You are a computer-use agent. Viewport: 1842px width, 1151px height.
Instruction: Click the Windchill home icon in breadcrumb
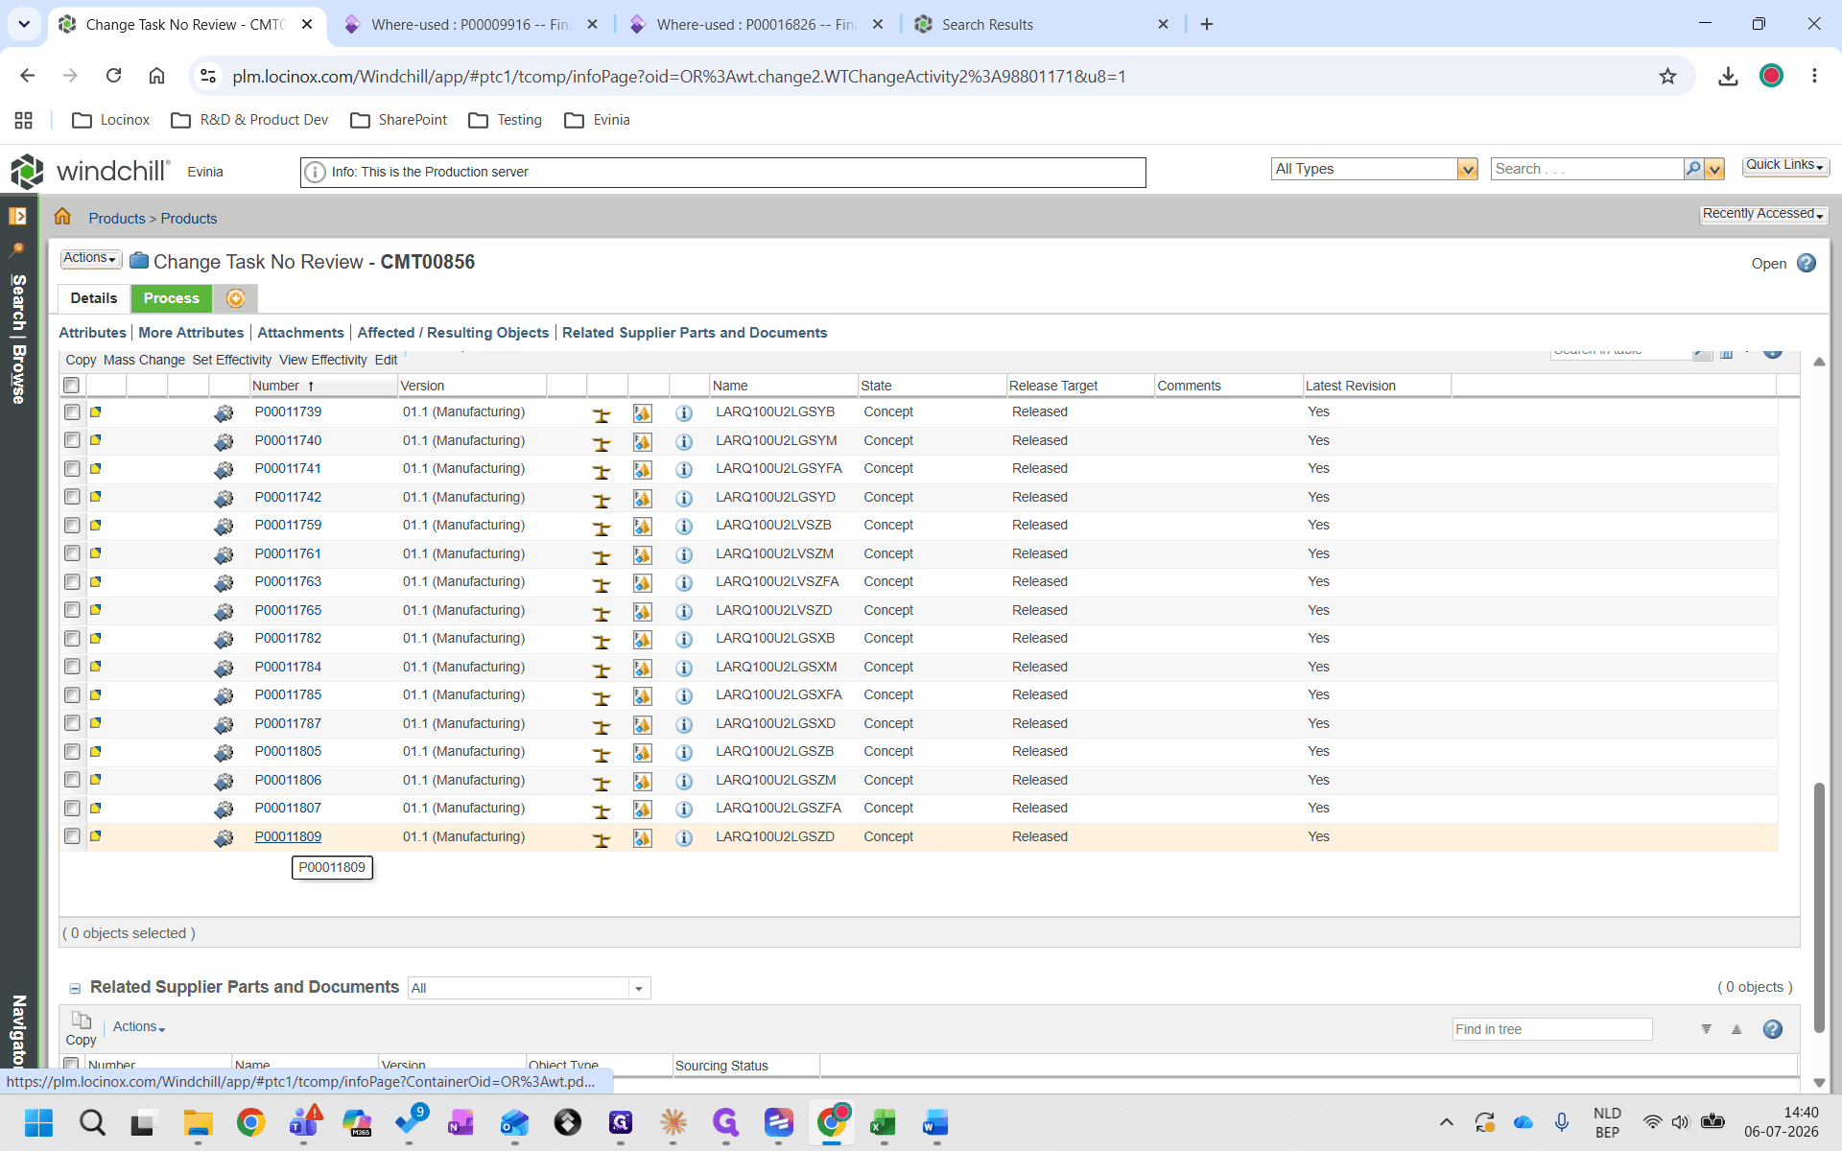(x=62, y=217)
